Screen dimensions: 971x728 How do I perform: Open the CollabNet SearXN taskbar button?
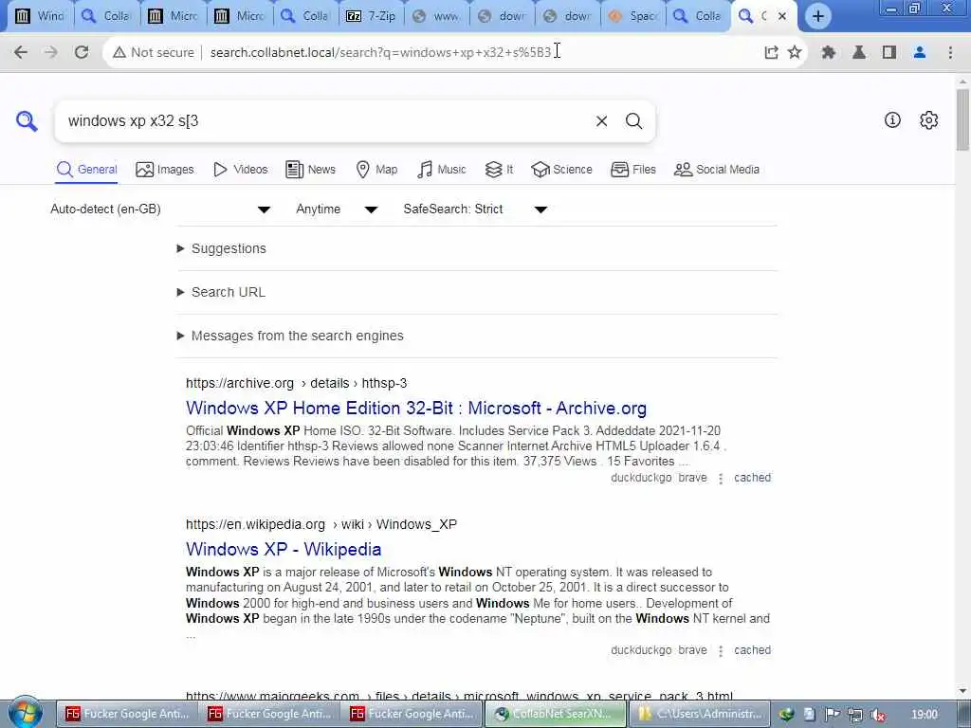point(556,714)
